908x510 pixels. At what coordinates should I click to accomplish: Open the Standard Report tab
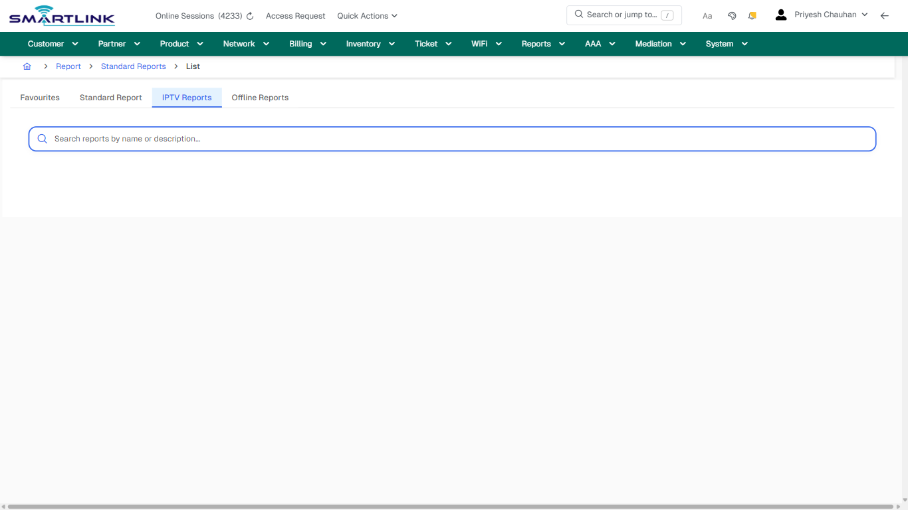[110, 97]
